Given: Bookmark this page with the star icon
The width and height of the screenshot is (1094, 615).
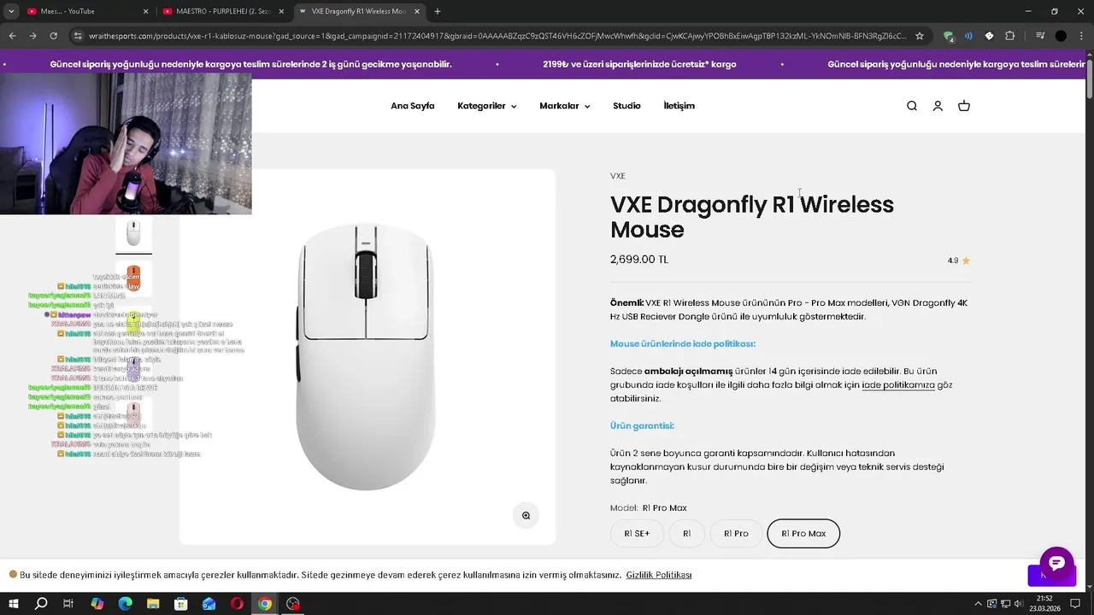Looking at the screenshot, I should [920, 36].
